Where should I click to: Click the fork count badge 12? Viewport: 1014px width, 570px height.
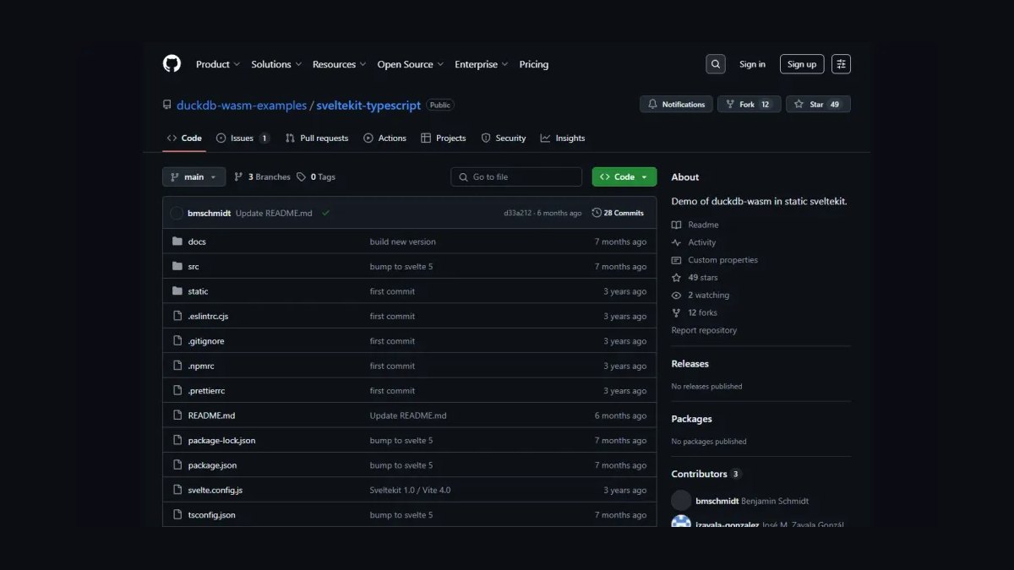(x=766, y=105)
